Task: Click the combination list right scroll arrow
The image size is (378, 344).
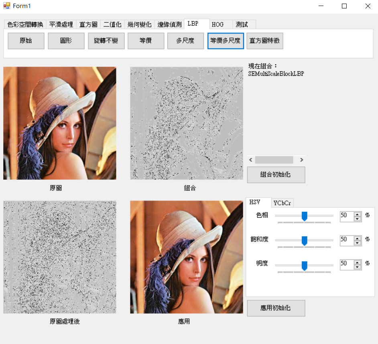Action: coord(302,160)
